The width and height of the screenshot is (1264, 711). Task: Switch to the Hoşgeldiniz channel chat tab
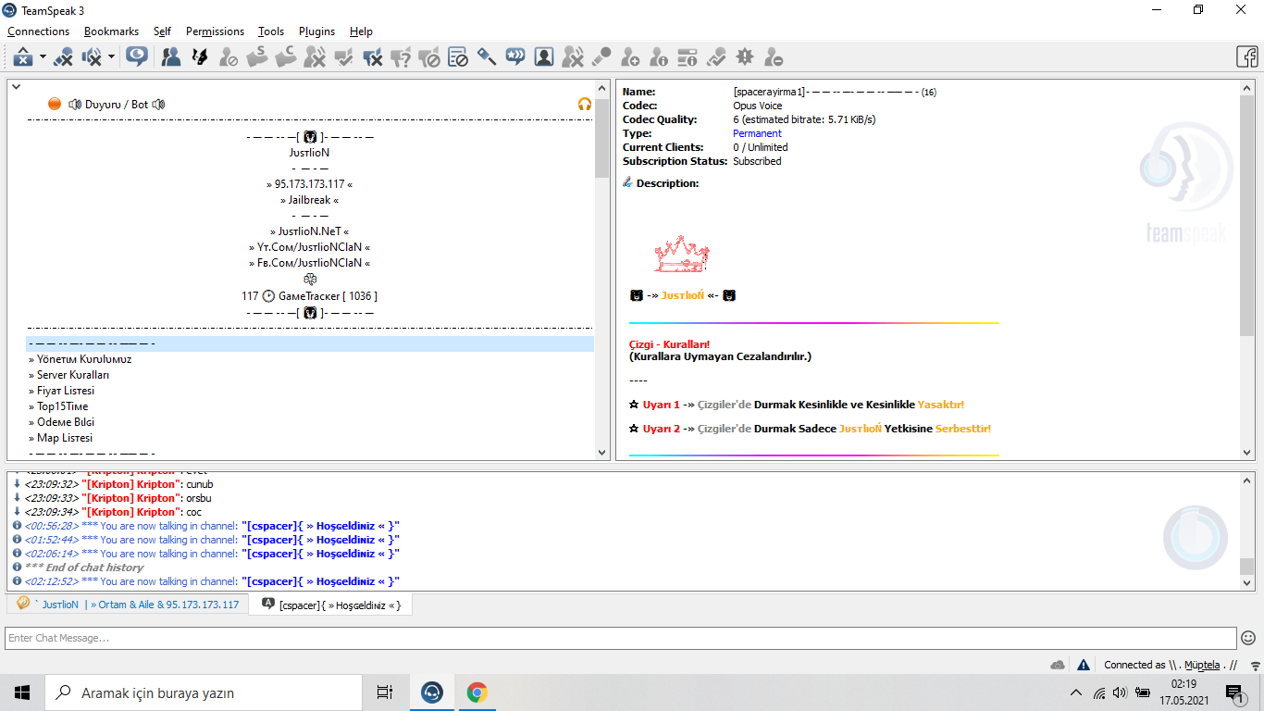(x=331, y=605)
